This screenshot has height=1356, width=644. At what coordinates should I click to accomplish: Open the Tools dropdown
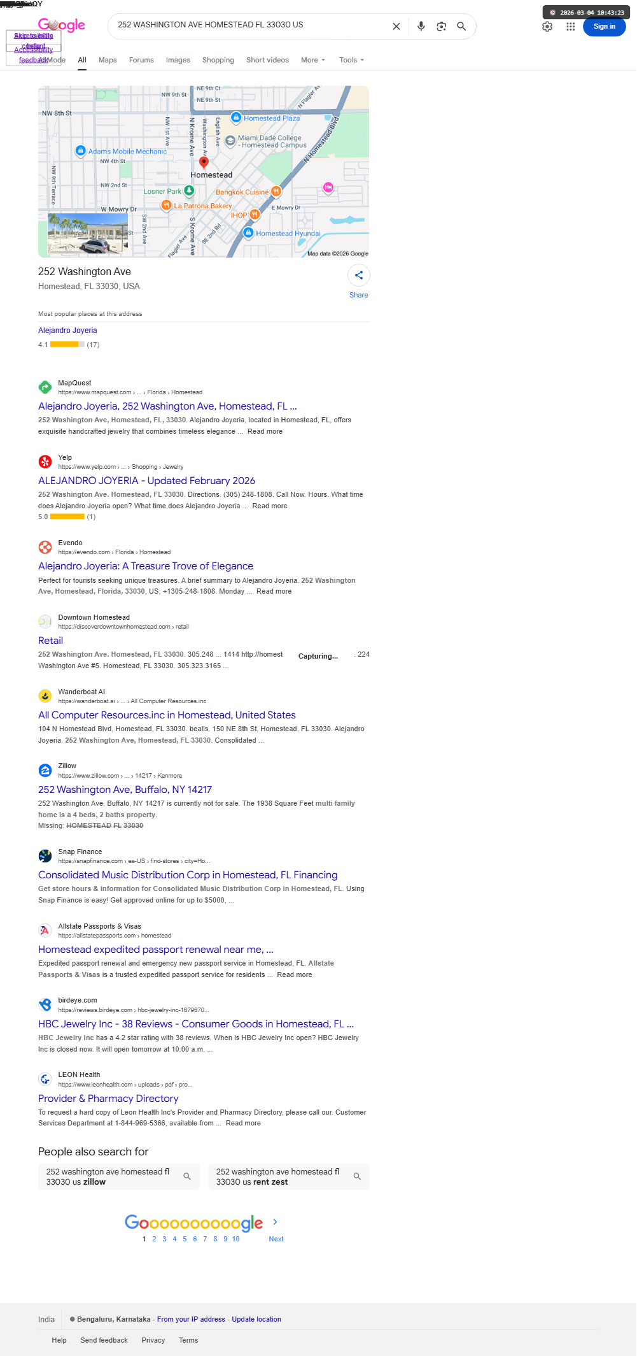(351, 60)
